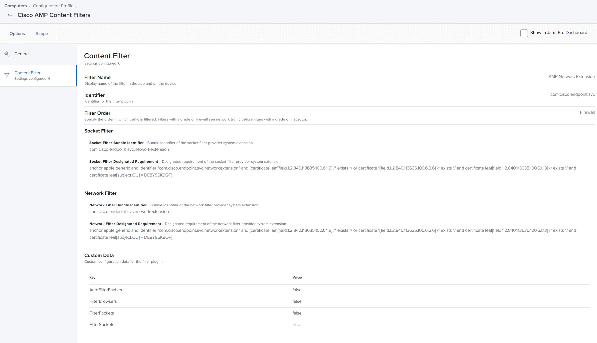This screenshot has height=343, width=597.
Task: Open the General payload in sidebar
Action: click(38, 54)
